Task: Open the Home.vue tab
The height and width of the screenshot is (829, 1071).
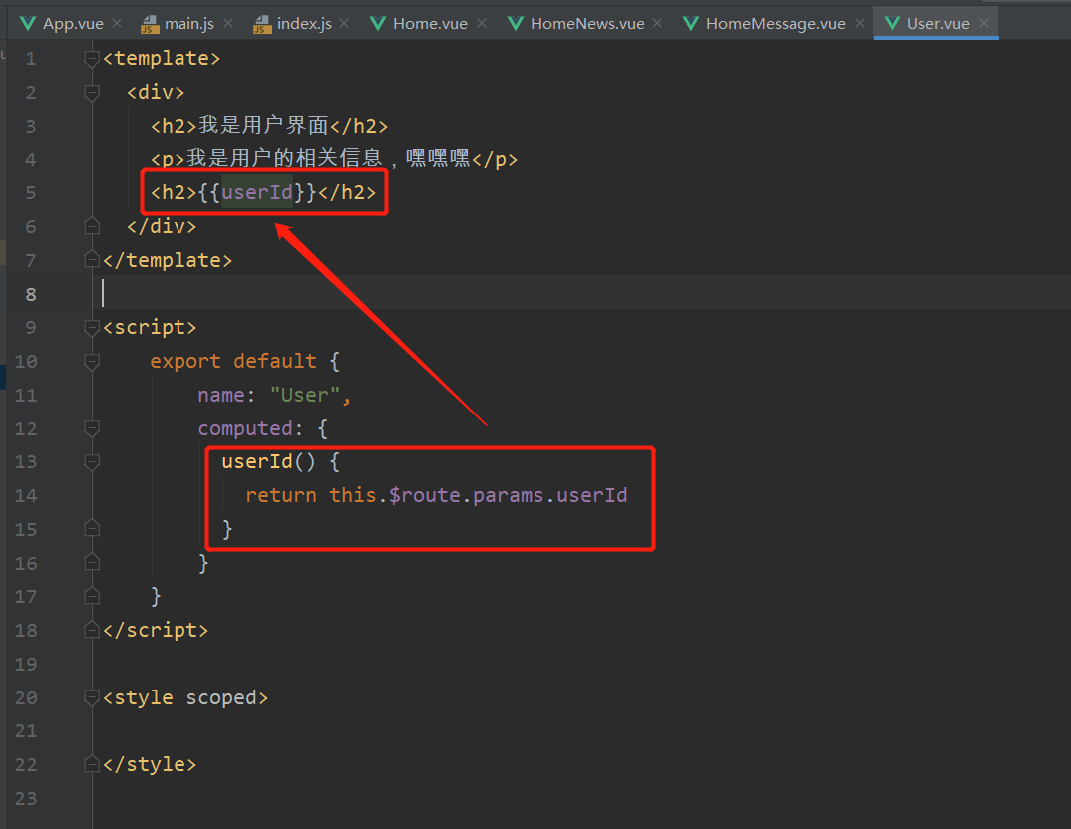Action: coord(430,24)
